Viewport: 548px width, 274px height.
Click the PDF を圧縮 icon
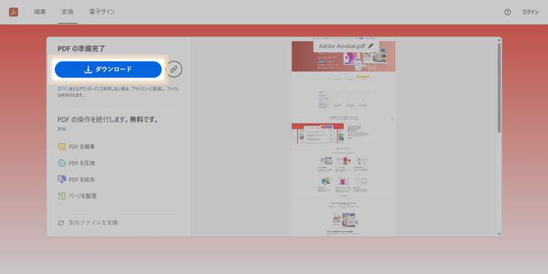pos(62,163)
